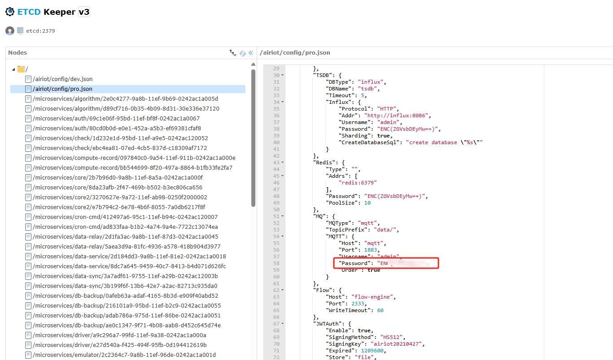Click file icon of emulator/2c2364c7 node

pos(28,355)
